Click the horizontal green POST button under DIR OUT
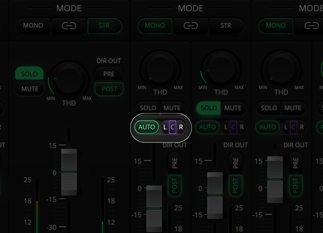The height and width of the screenshot is (233, 323). pyautogui.click(x=109, y=89)
